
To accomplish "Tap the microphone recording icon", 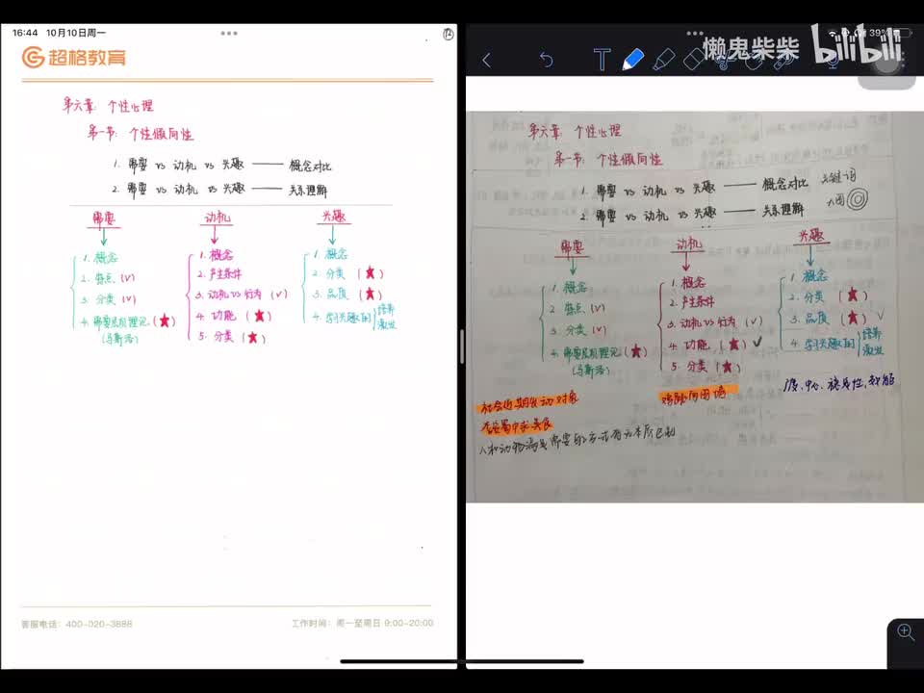I will click(x=833, y=60).
